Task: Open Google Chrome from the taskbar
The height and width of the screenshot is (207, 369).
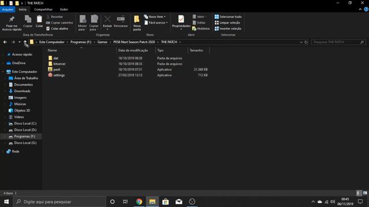Action: tap(139, 202)
